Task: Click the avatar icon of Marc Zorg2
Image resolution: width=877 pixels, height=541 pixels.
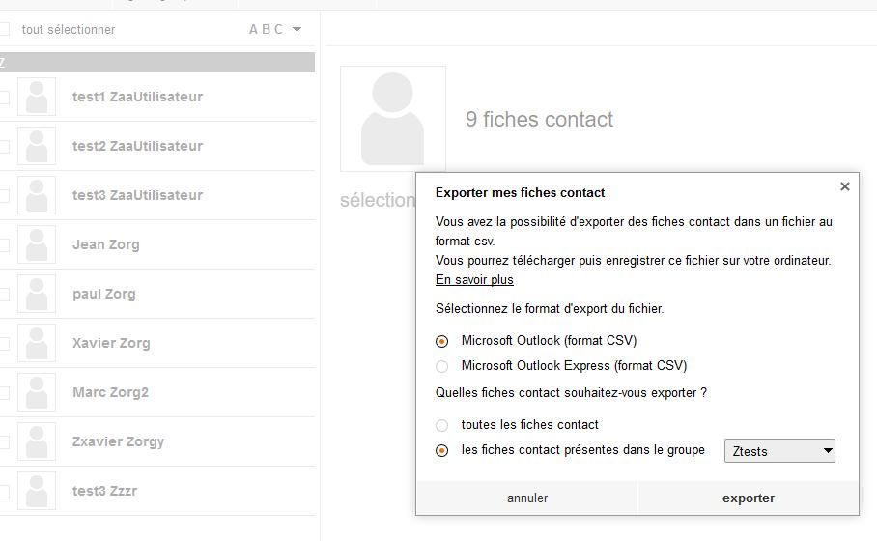Action: coord(37,393)
